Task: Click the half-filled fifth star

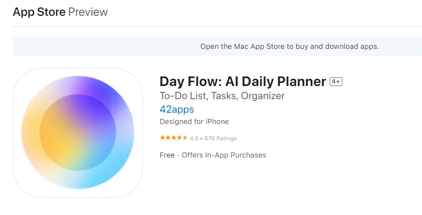Action: 185,138
